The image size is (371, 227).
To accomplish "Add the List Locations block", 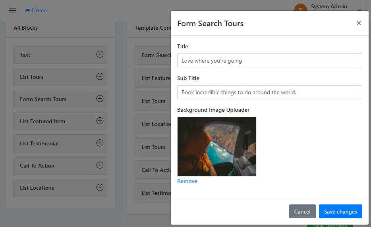I will (x=100, y=187).
